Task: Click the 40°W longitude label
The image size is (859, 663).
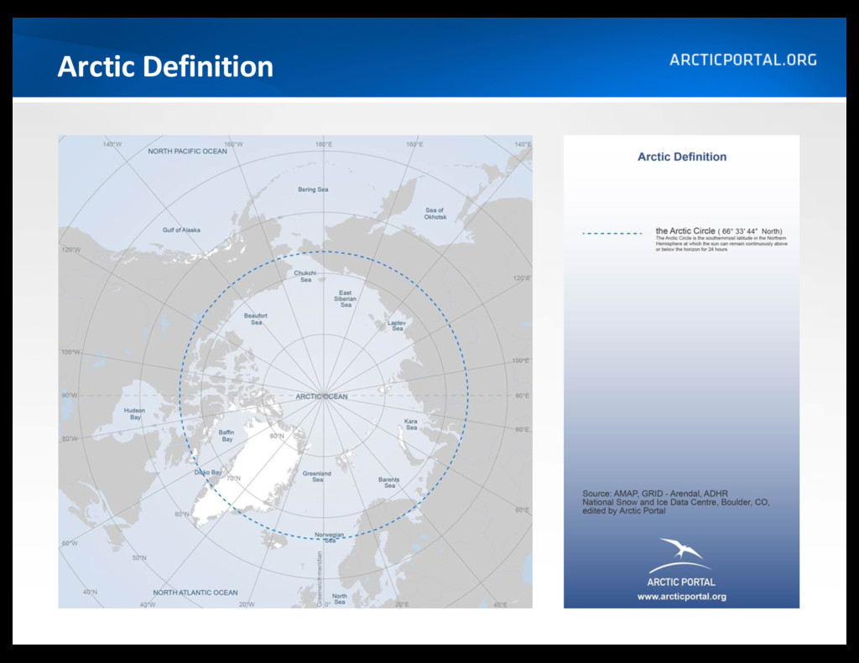Action: 148,605
